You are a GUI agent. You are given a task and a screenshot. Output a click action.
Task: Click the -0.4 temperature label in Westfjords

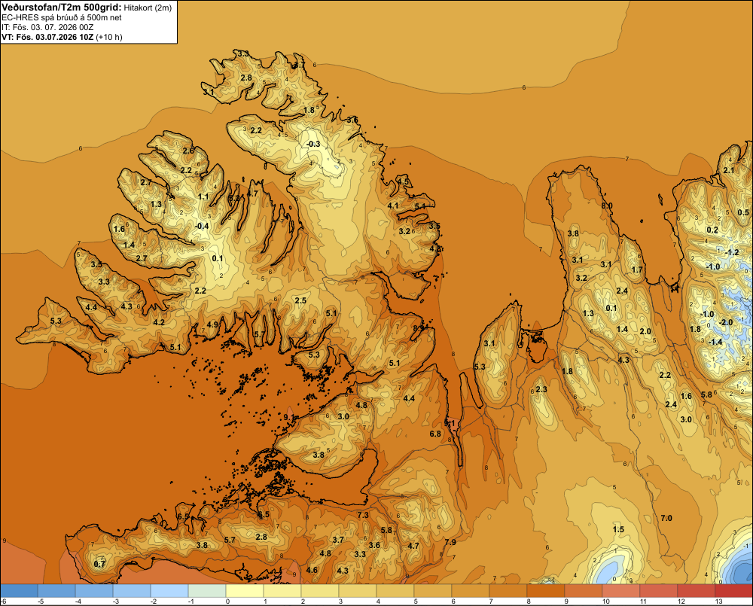coord(202,226)
